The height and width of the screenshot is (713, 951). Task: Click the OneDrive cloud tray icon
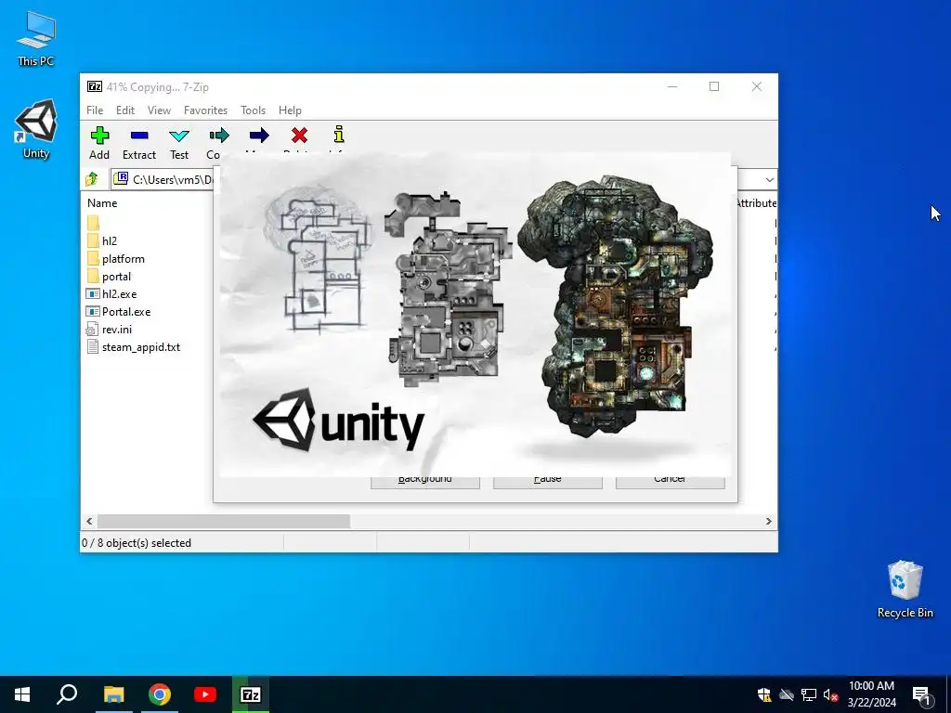pyautogui.click(x=787, y=694)
